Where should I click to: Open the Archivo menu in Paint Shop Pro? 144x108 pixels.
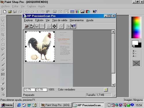[5, 6]
